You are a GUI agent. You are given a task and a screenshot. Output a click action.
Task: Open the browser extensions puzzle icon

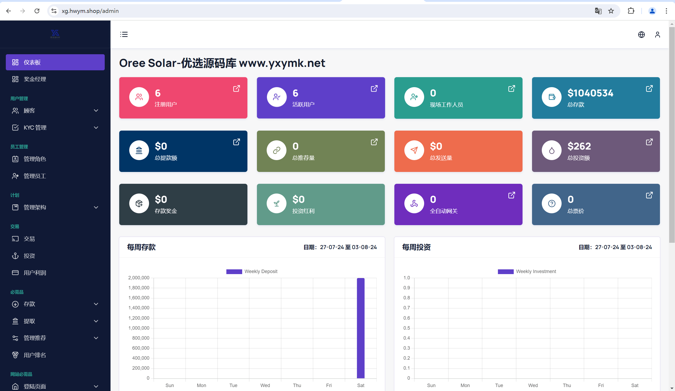coord(631,11)
